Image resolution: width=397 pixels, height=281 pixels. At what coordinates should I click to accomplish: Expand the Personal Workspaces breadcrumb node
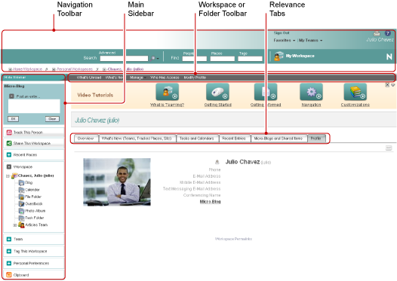[x=54, y=69]
